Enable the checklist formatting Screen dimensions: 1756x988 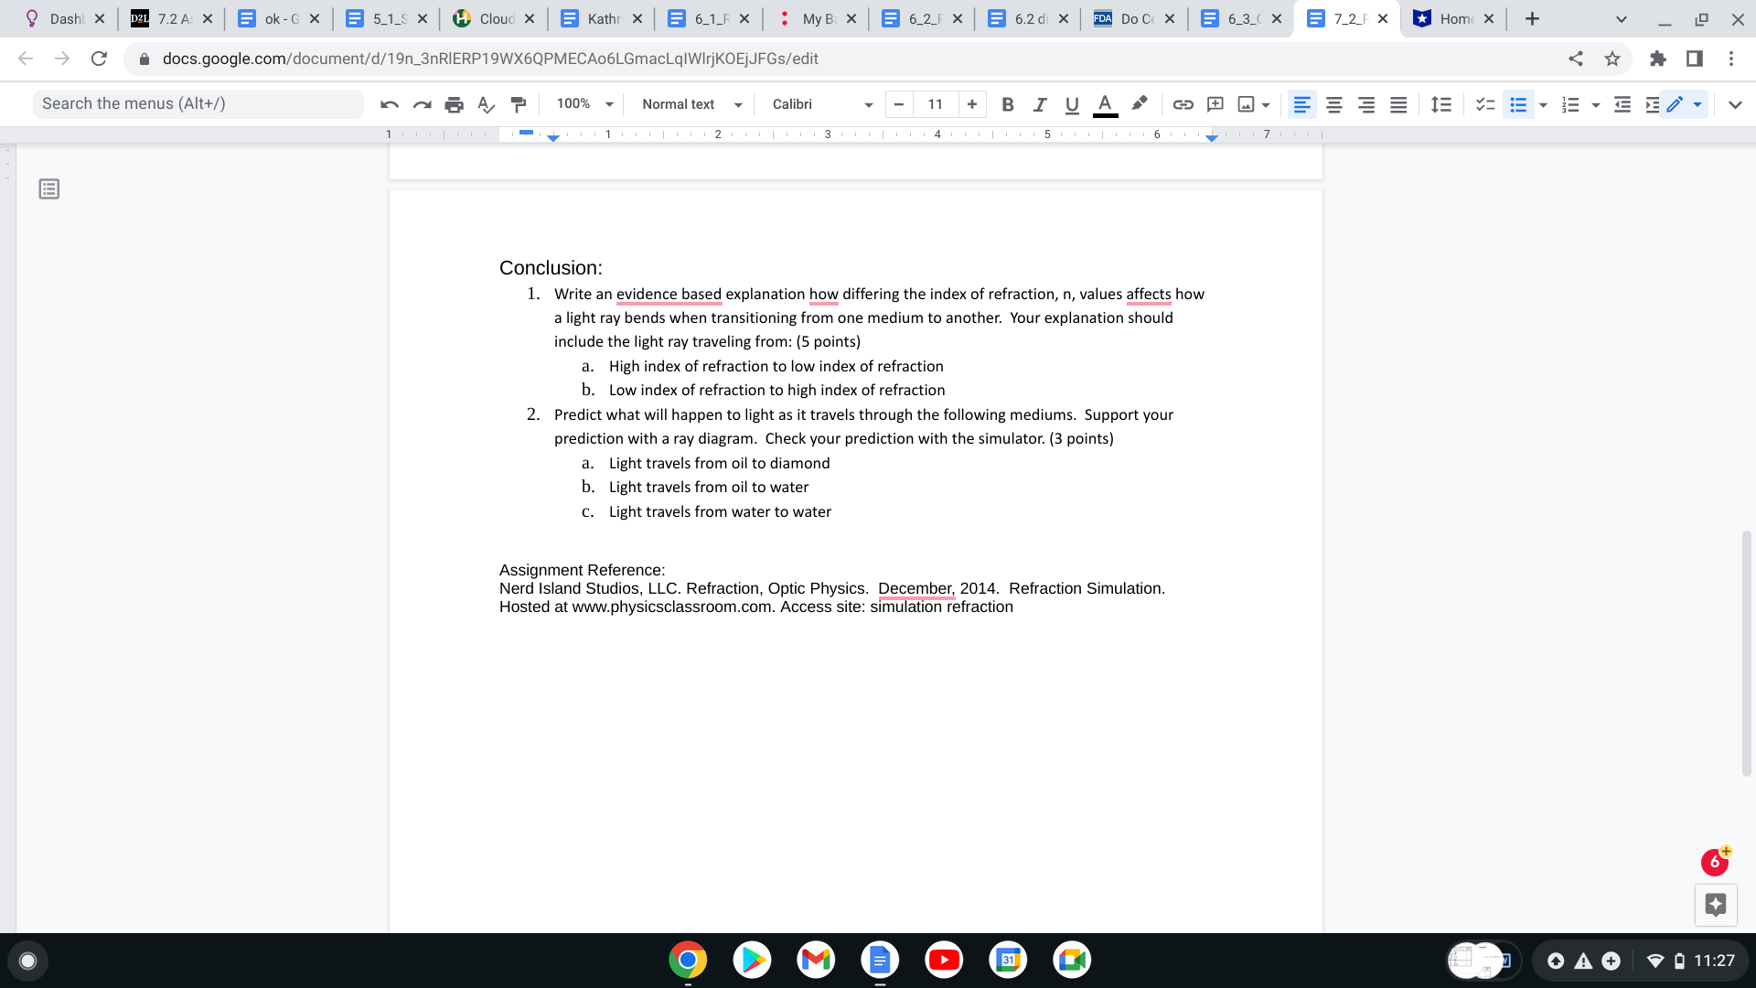click(x=1483, y=104)
